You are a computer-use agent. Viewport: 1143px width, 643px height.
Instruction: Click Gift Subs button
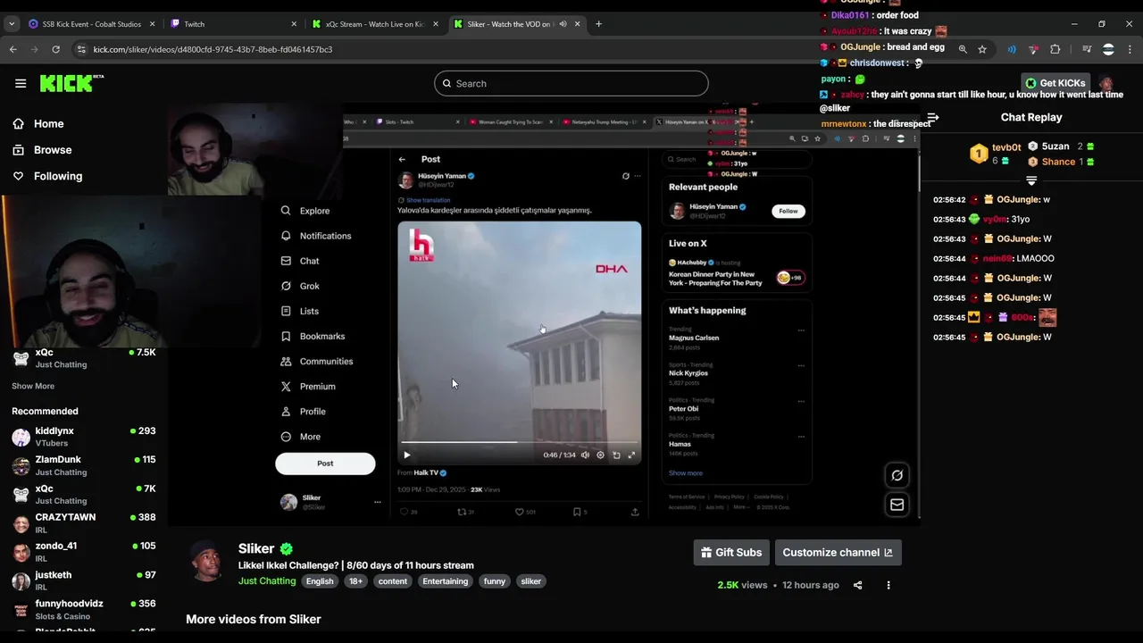tap(731, 552)
